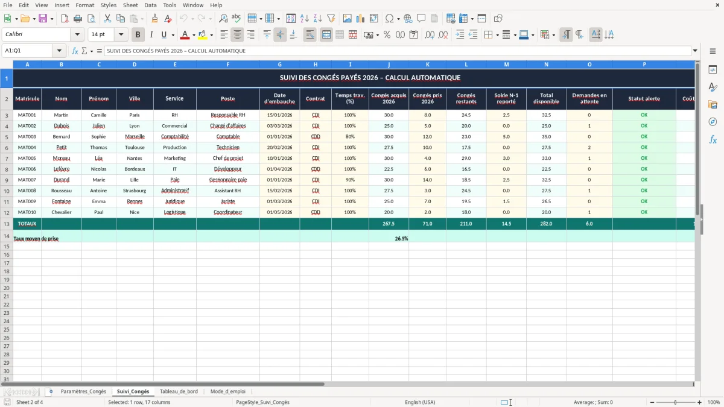Toggle Bold formatting

(138, 35)
